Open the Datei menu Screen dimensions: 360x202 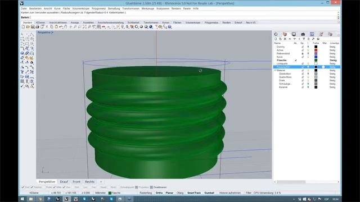tap(24, 8)
